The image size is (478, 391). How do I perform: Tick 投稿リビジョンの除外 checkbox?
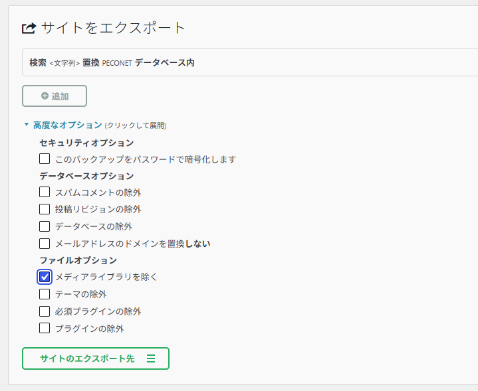(45, 209)
